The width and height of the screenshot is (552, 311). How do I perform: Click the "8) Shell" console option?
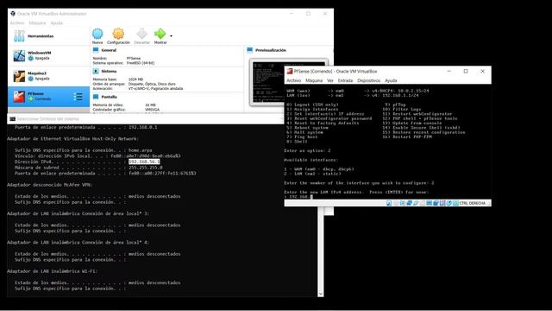297,142
